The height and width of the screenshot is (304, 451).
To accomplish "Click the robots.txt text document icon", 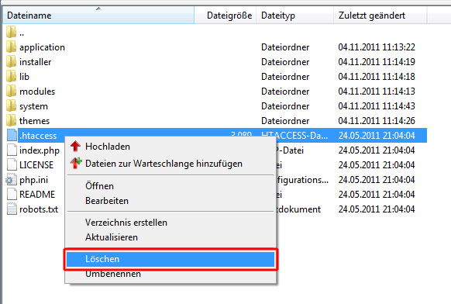I will click(12, 209).
